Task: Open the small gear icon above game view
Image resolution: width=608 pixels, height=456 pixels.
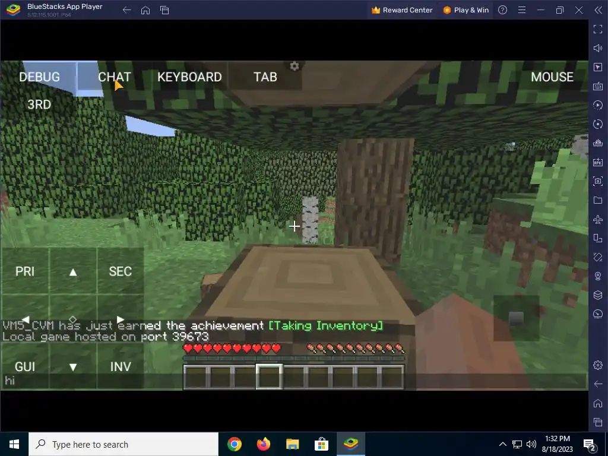Action: pyautogui.click(x=294, y=66)
